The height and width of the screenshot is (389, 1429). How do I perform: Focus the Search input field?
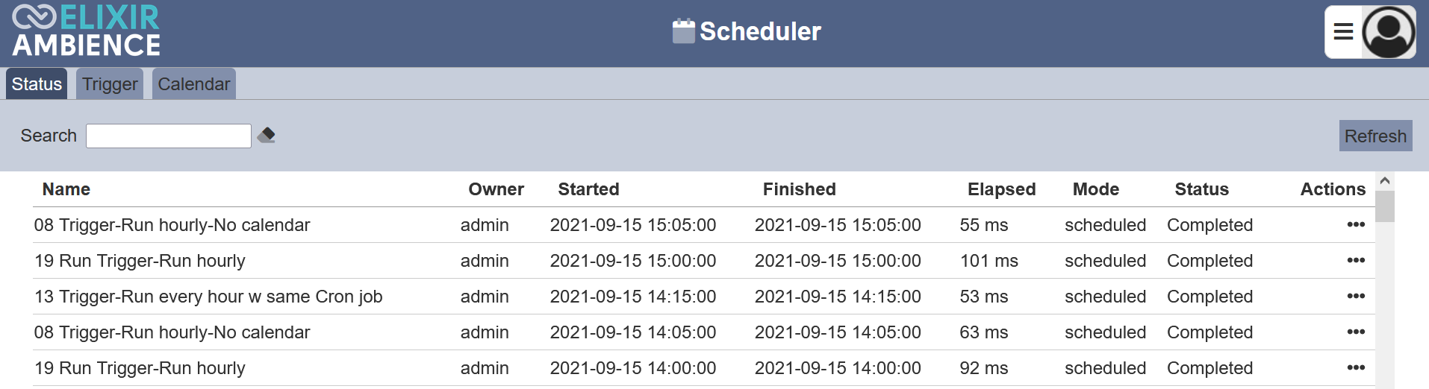[x=169, y=136]
